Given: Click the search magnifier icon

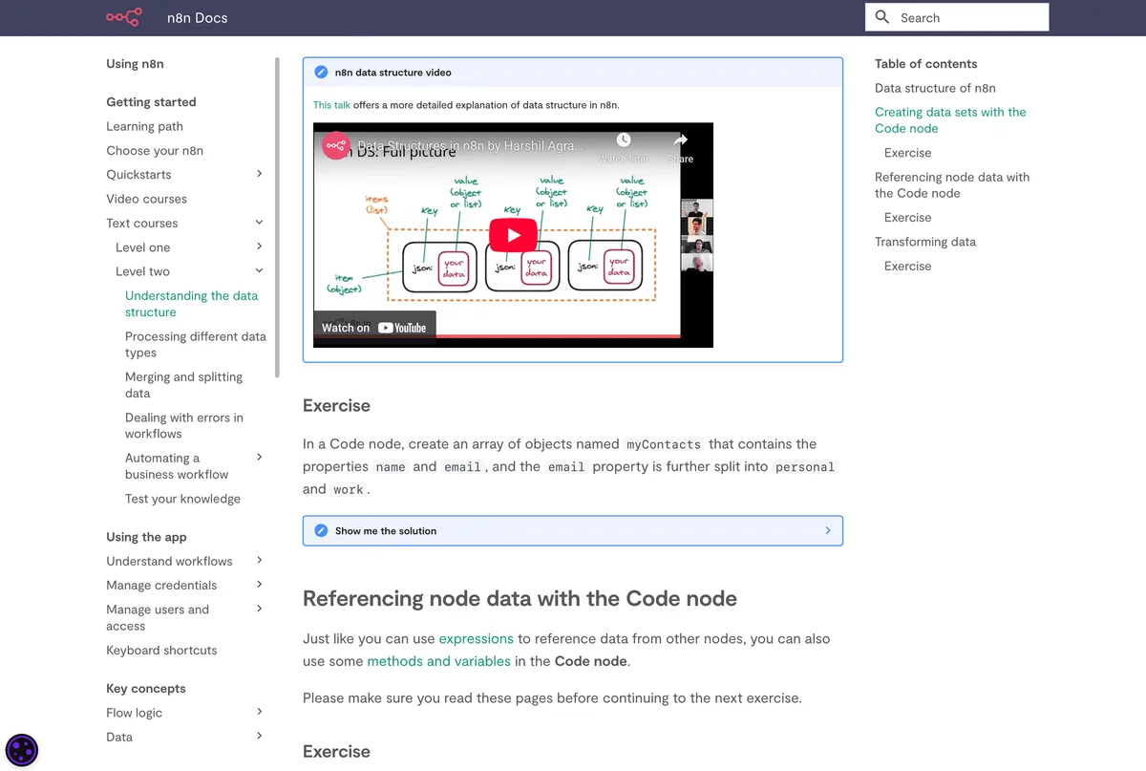Looking at the screenshot, I should [x=882, y=17].
